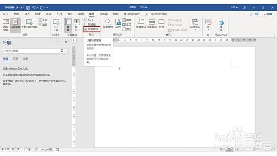Open Outline view (大纲)
This screenshot has width=277, height=156.
tap(43, 20)
